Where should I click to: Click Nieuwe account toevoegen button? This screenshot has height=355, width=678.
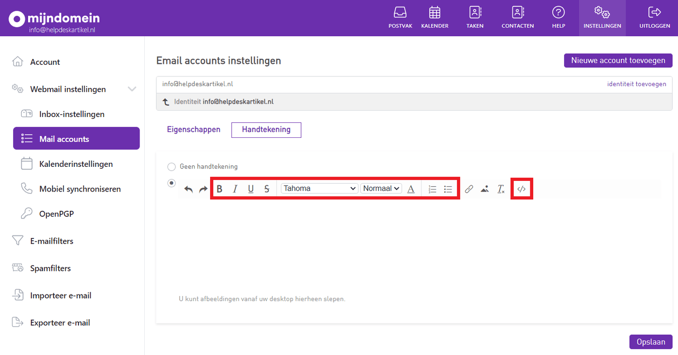(x=618, y=60)
